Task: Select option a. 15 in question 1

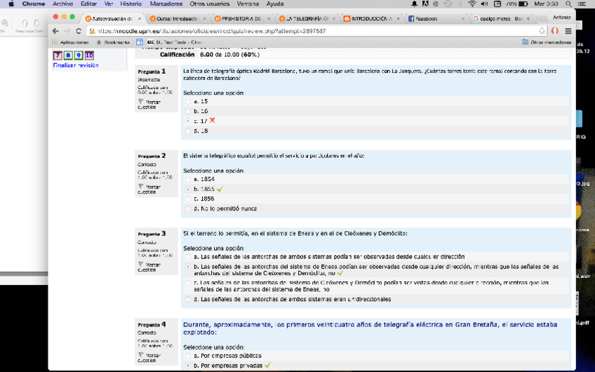Action: click(x=187, y=102)
